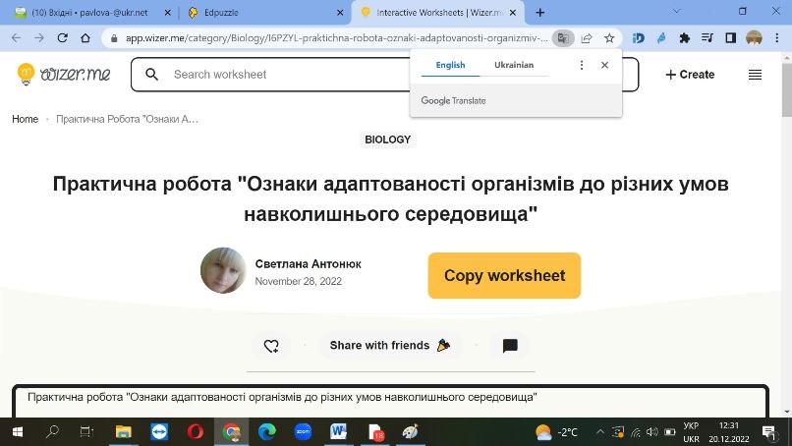792x446 pixels.
Task: Select the Ukrainian translation tab
Action: tap(514, 65)
